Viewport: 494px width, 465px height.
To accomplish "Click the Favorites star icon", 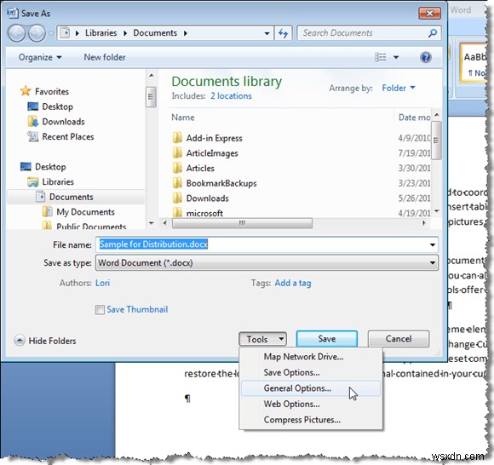I will click(26, 91).
